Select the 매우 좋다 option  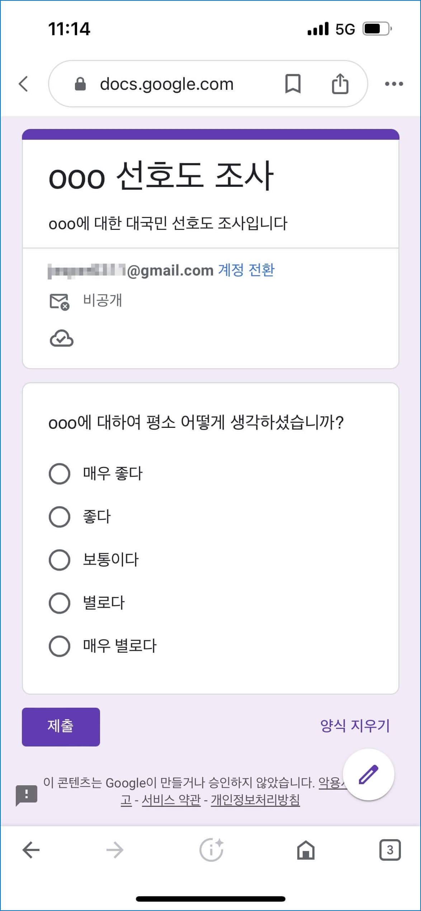click(x=60, y=473)
